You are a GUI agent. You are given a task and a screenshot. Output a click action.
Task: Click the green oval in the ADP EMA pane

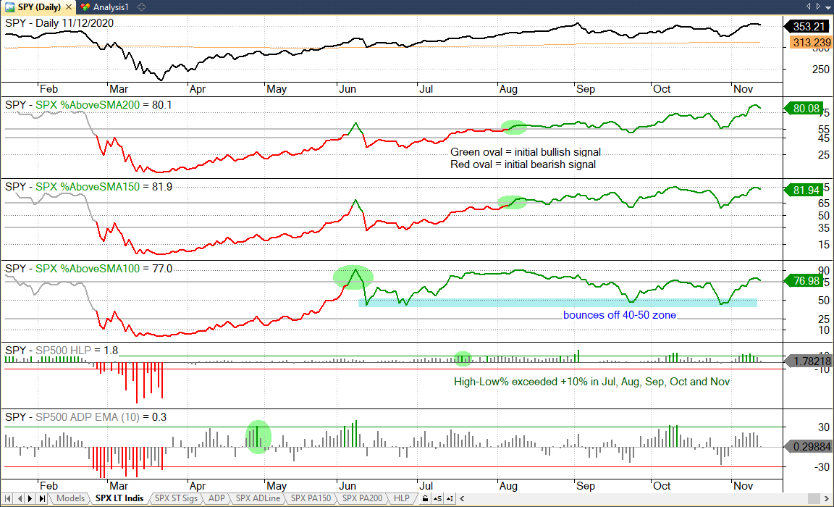click(x=258, y=437)
